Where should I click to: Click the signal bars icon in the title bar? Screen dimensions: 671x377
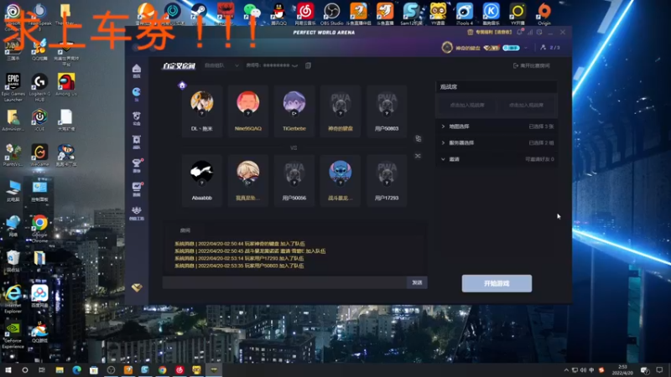coord(530,32)
